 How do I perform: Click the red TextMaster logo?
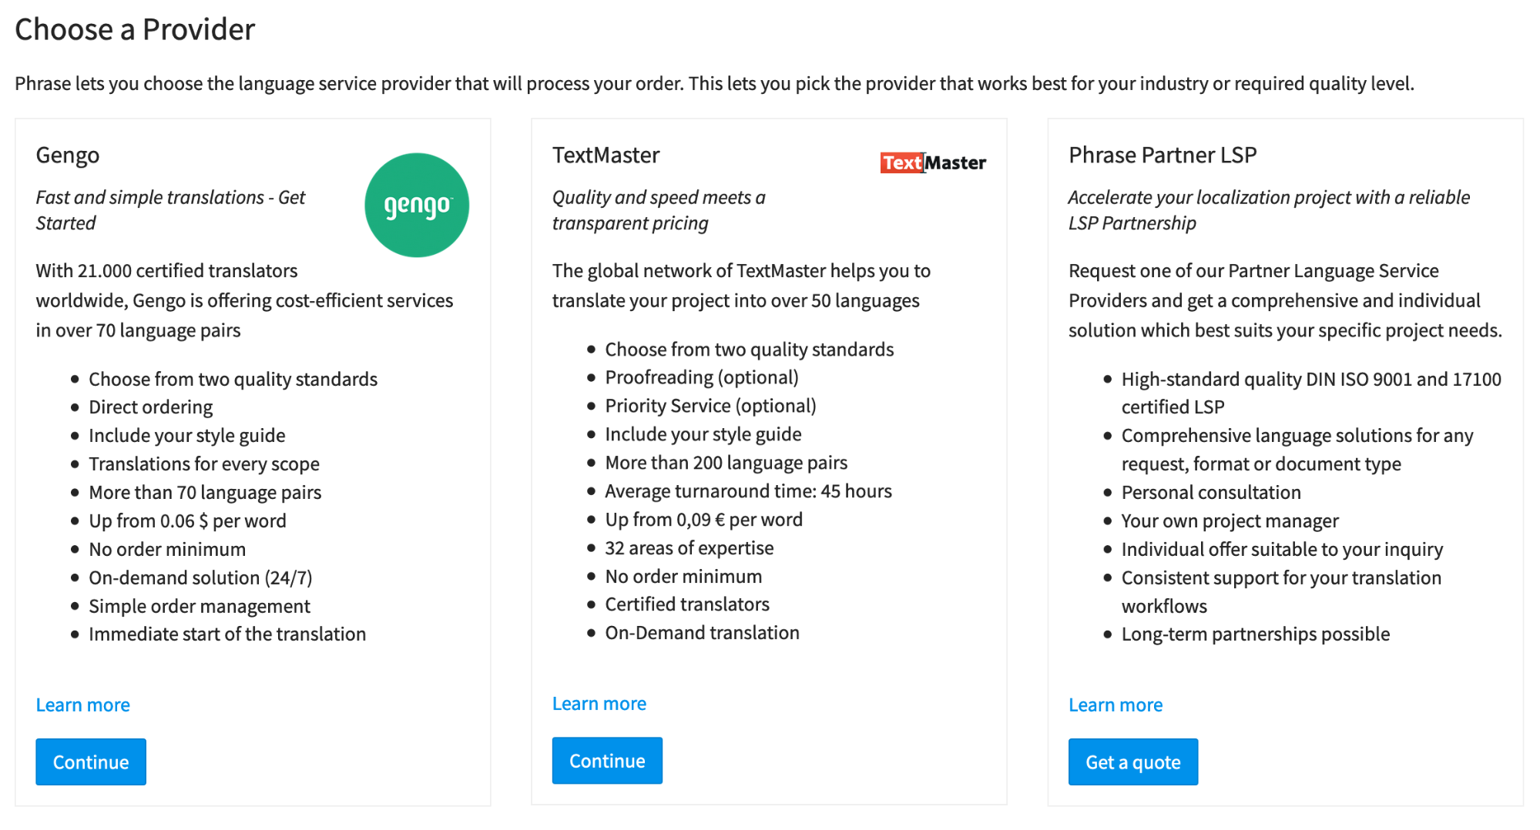tap(932, 162)
